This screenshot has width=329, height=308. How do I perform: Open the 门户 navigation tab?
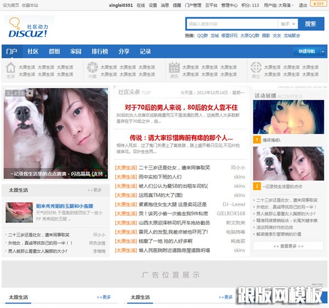coord(12,52)
